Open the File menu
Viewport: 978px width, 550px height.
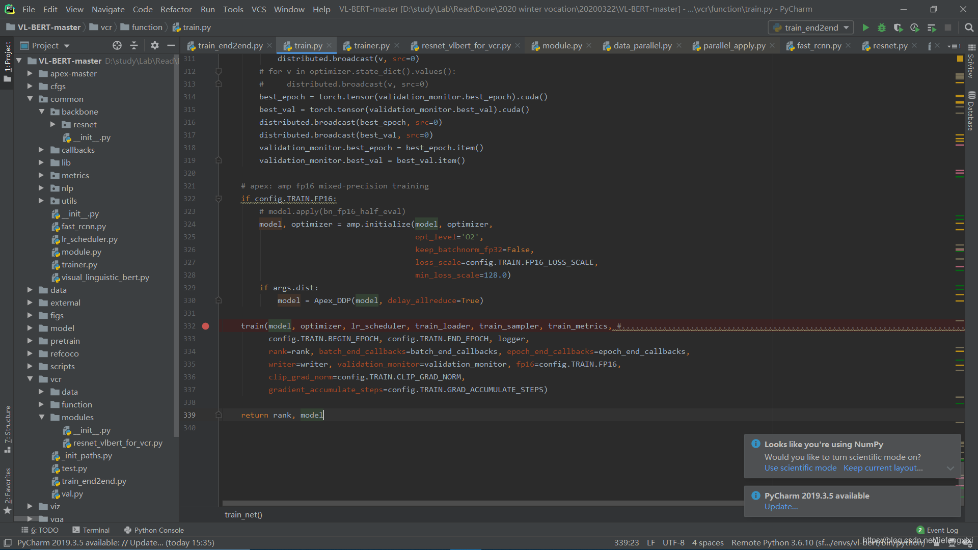pos(29,9)
